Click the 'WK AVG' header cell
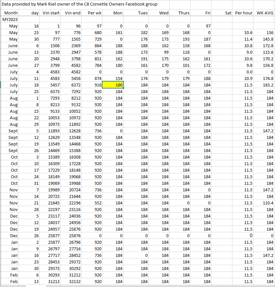Screen dimensions: 275x287 tap(265, 13)
